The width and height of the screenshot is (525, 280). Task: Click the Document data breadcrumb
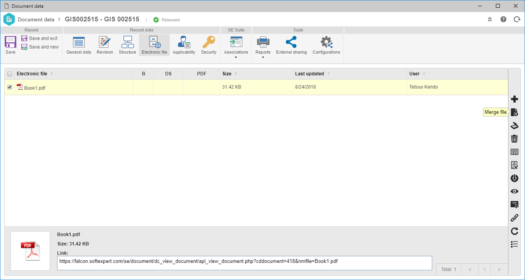(36, 19)
